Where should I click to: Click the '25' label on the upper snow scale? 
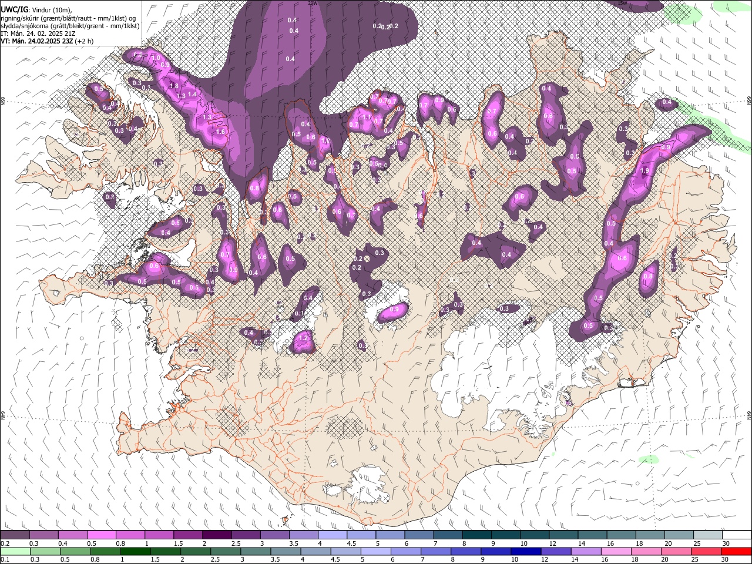696,543
